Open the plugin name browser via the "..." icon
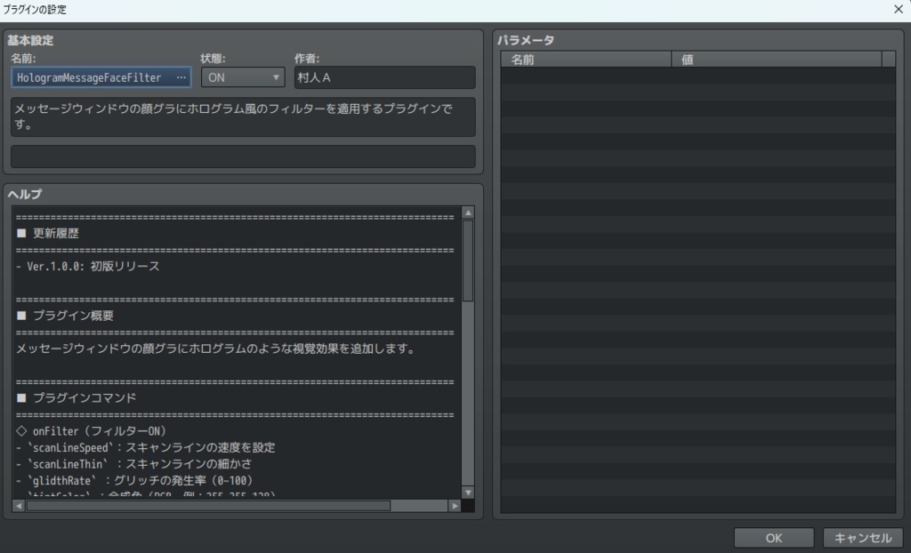This screenshot has height=553, width=911. tap(181, 77)
